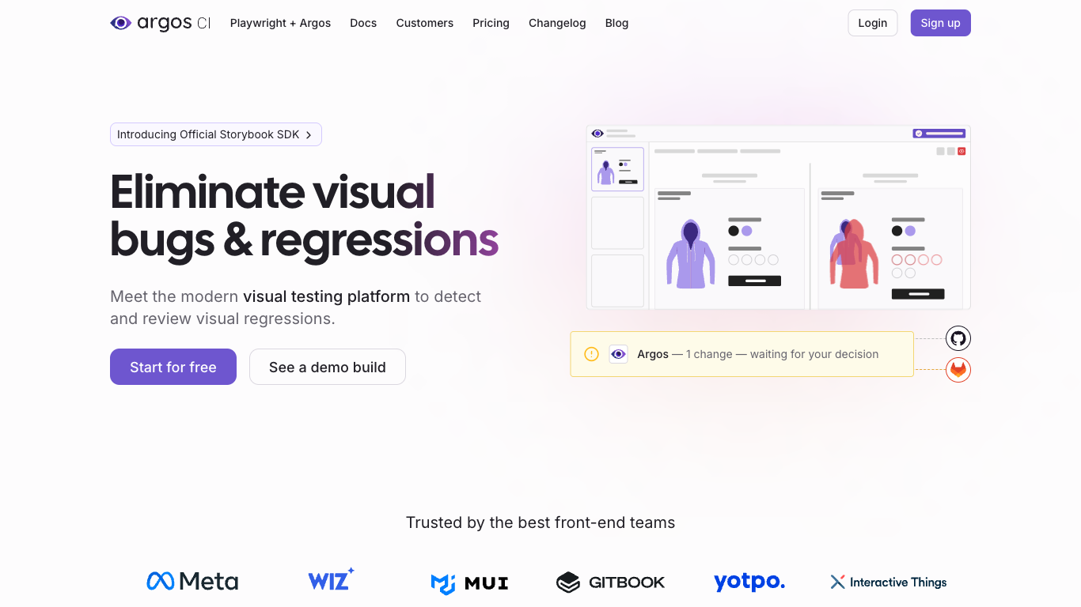Select the black color swatch in the left product panel
Image resolution: width=1081 pixels, height=607 pixels.
734,231
